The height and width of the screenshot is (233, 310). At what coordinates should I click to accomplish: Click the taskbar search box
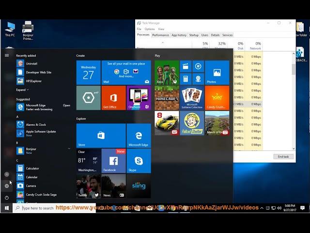point(54,208)
